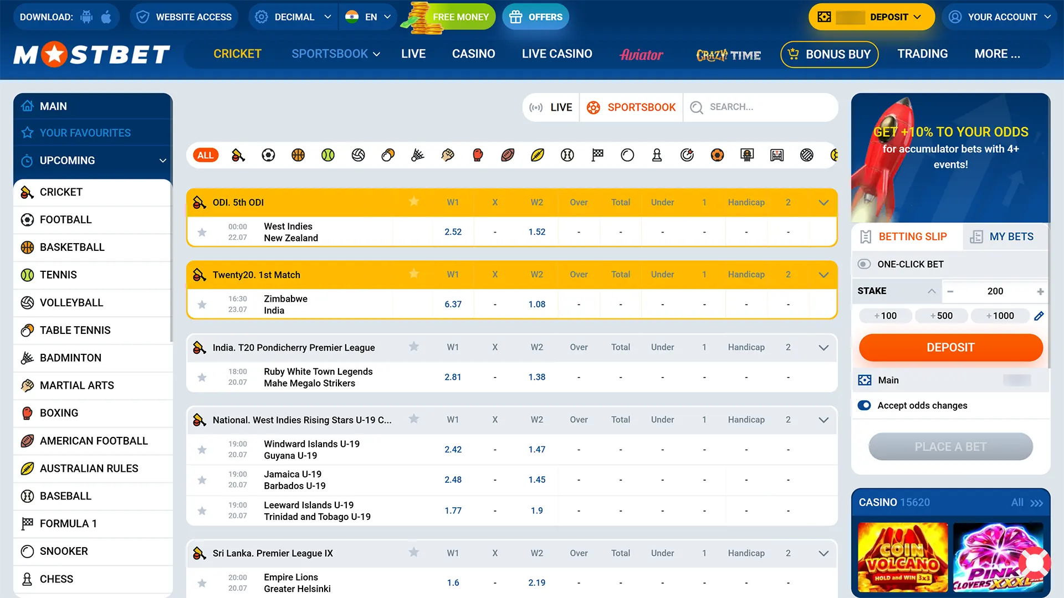This screenshot has width=1064, height=598.
Task: Star the Twenty20 1st Match league header
Action: click(413, 274)
